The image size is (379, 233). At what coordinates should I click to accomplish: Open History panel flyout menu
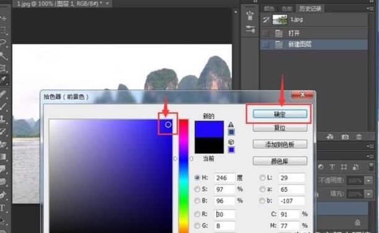click(370, 9)
